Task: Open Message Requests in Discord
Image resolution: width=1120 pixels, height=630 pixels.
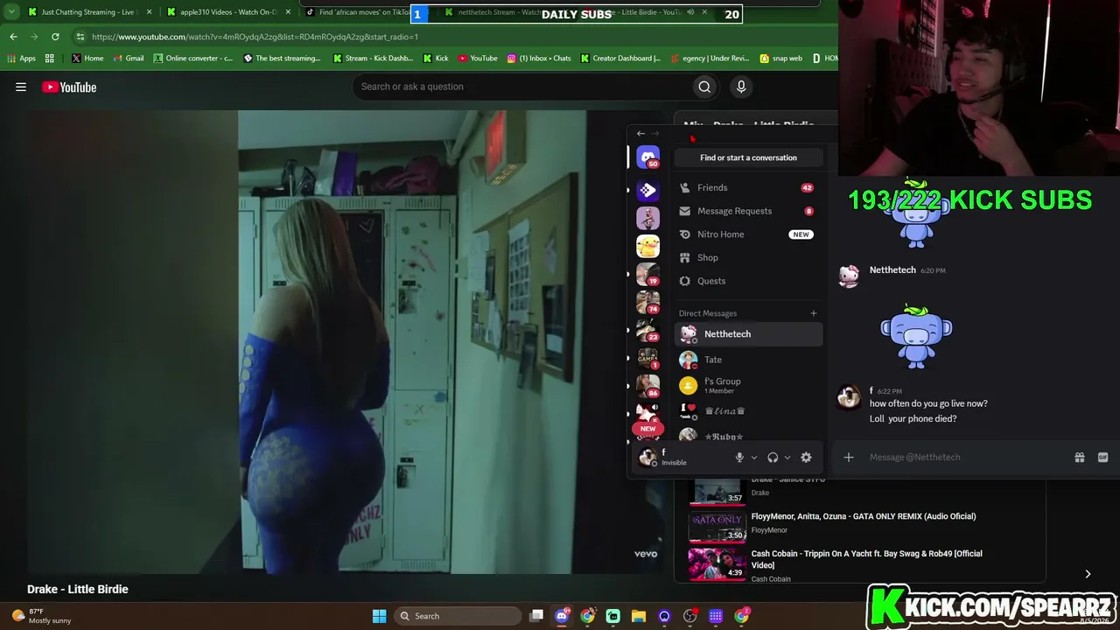Action: click(748, 211)
